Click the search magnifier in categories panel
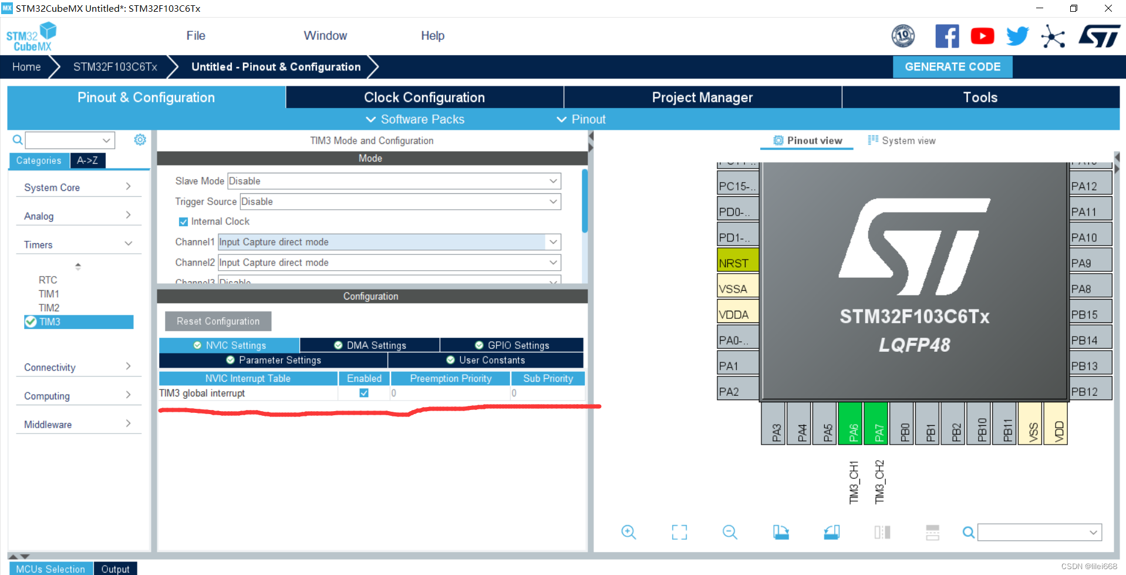 (x=18, y=140)
